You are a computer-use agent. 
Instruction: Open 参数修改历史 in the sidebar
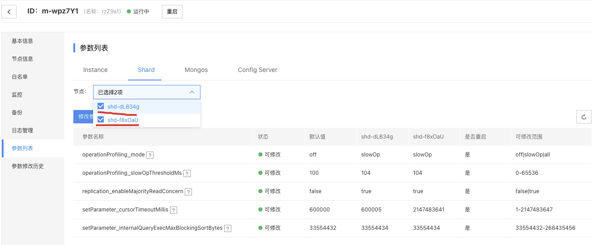(33, 166)
